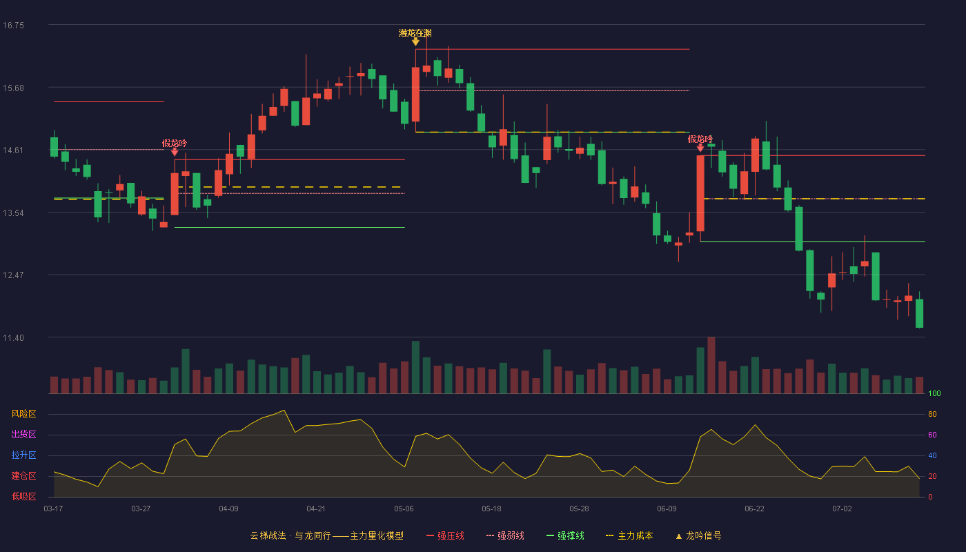The height and width of the screenshot is (552, 966).
Task: Select the 04-21 date label
Action: coord(316,509)
